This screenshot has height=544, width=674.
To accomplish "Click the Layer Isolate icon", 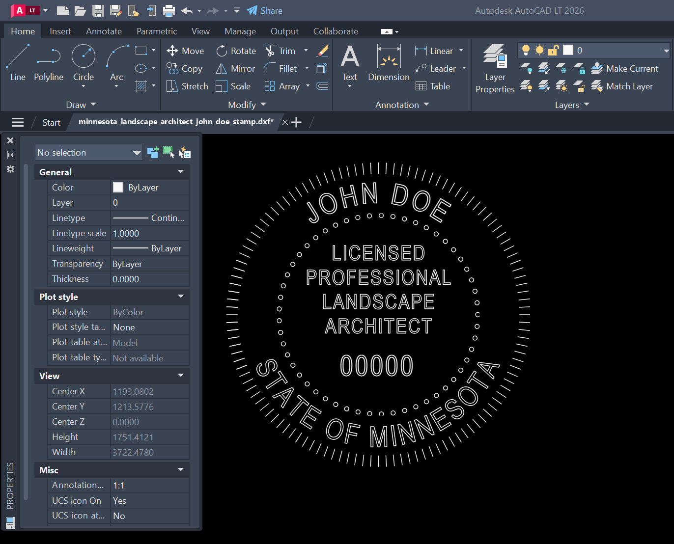I will 544,68.
